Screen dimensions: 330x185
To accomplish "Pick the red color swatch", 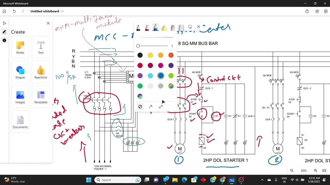I will pyautogui.click(x=140, y=66).
